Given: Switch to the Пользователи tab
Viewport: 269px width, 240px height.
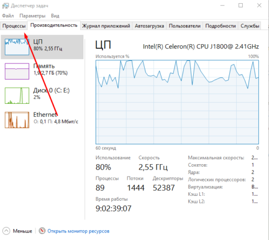Looking at the screenshot, I should 185,26.
